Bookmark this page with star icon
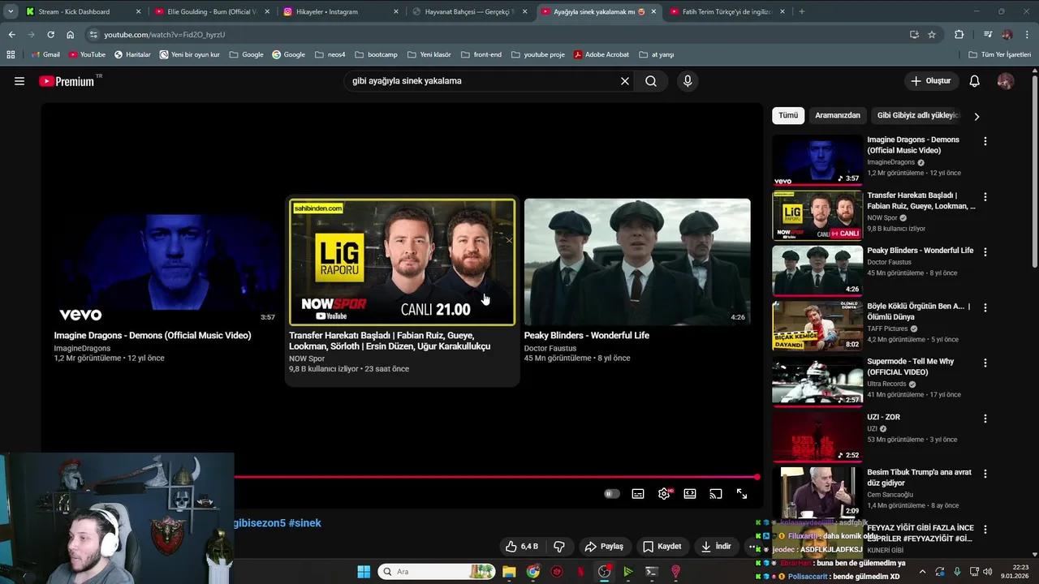Viewport: 1039px width, 584px height. point(932,35)
